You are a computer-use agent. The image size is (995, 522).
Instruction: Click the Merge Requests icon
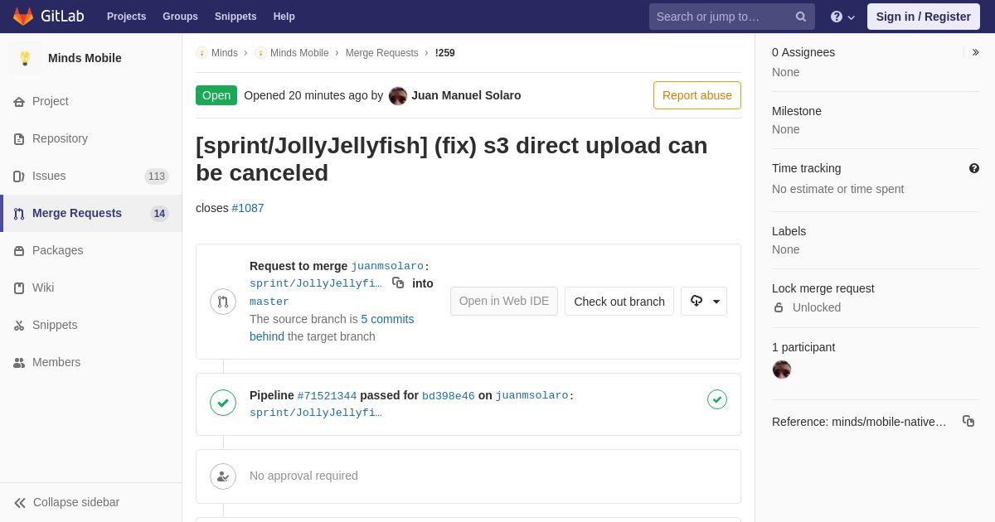tap(19, 214)
